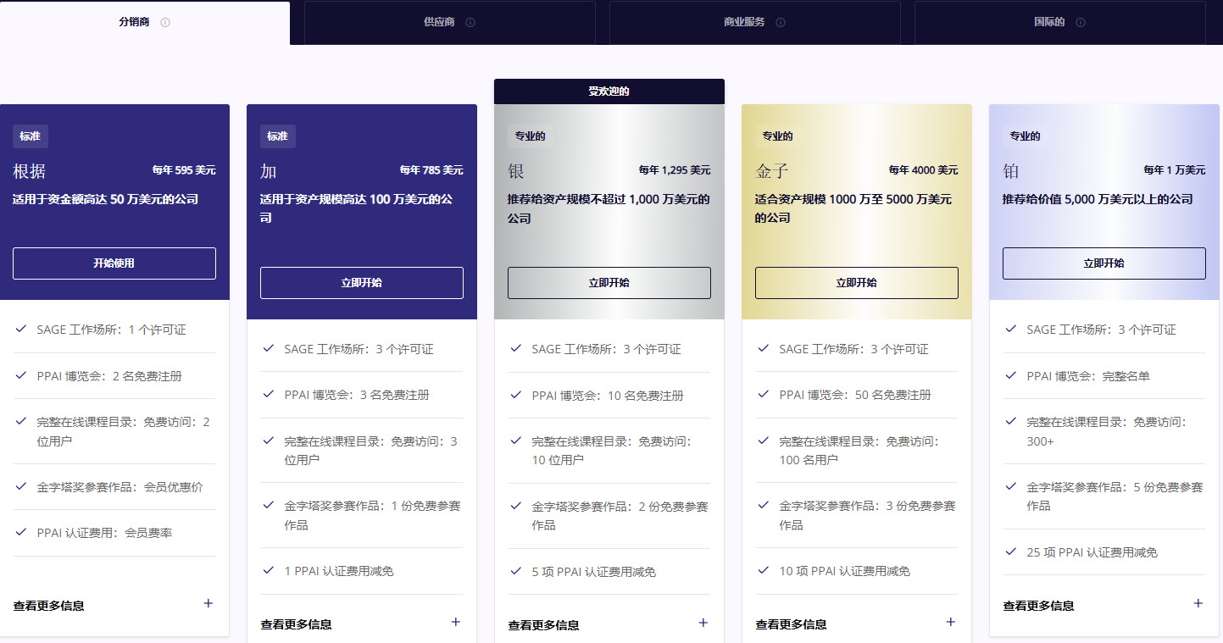Click 立即开始 on the 加 plan
Image resolution: width=1223 pixels, height=643 pixels.
pos(362,283)
